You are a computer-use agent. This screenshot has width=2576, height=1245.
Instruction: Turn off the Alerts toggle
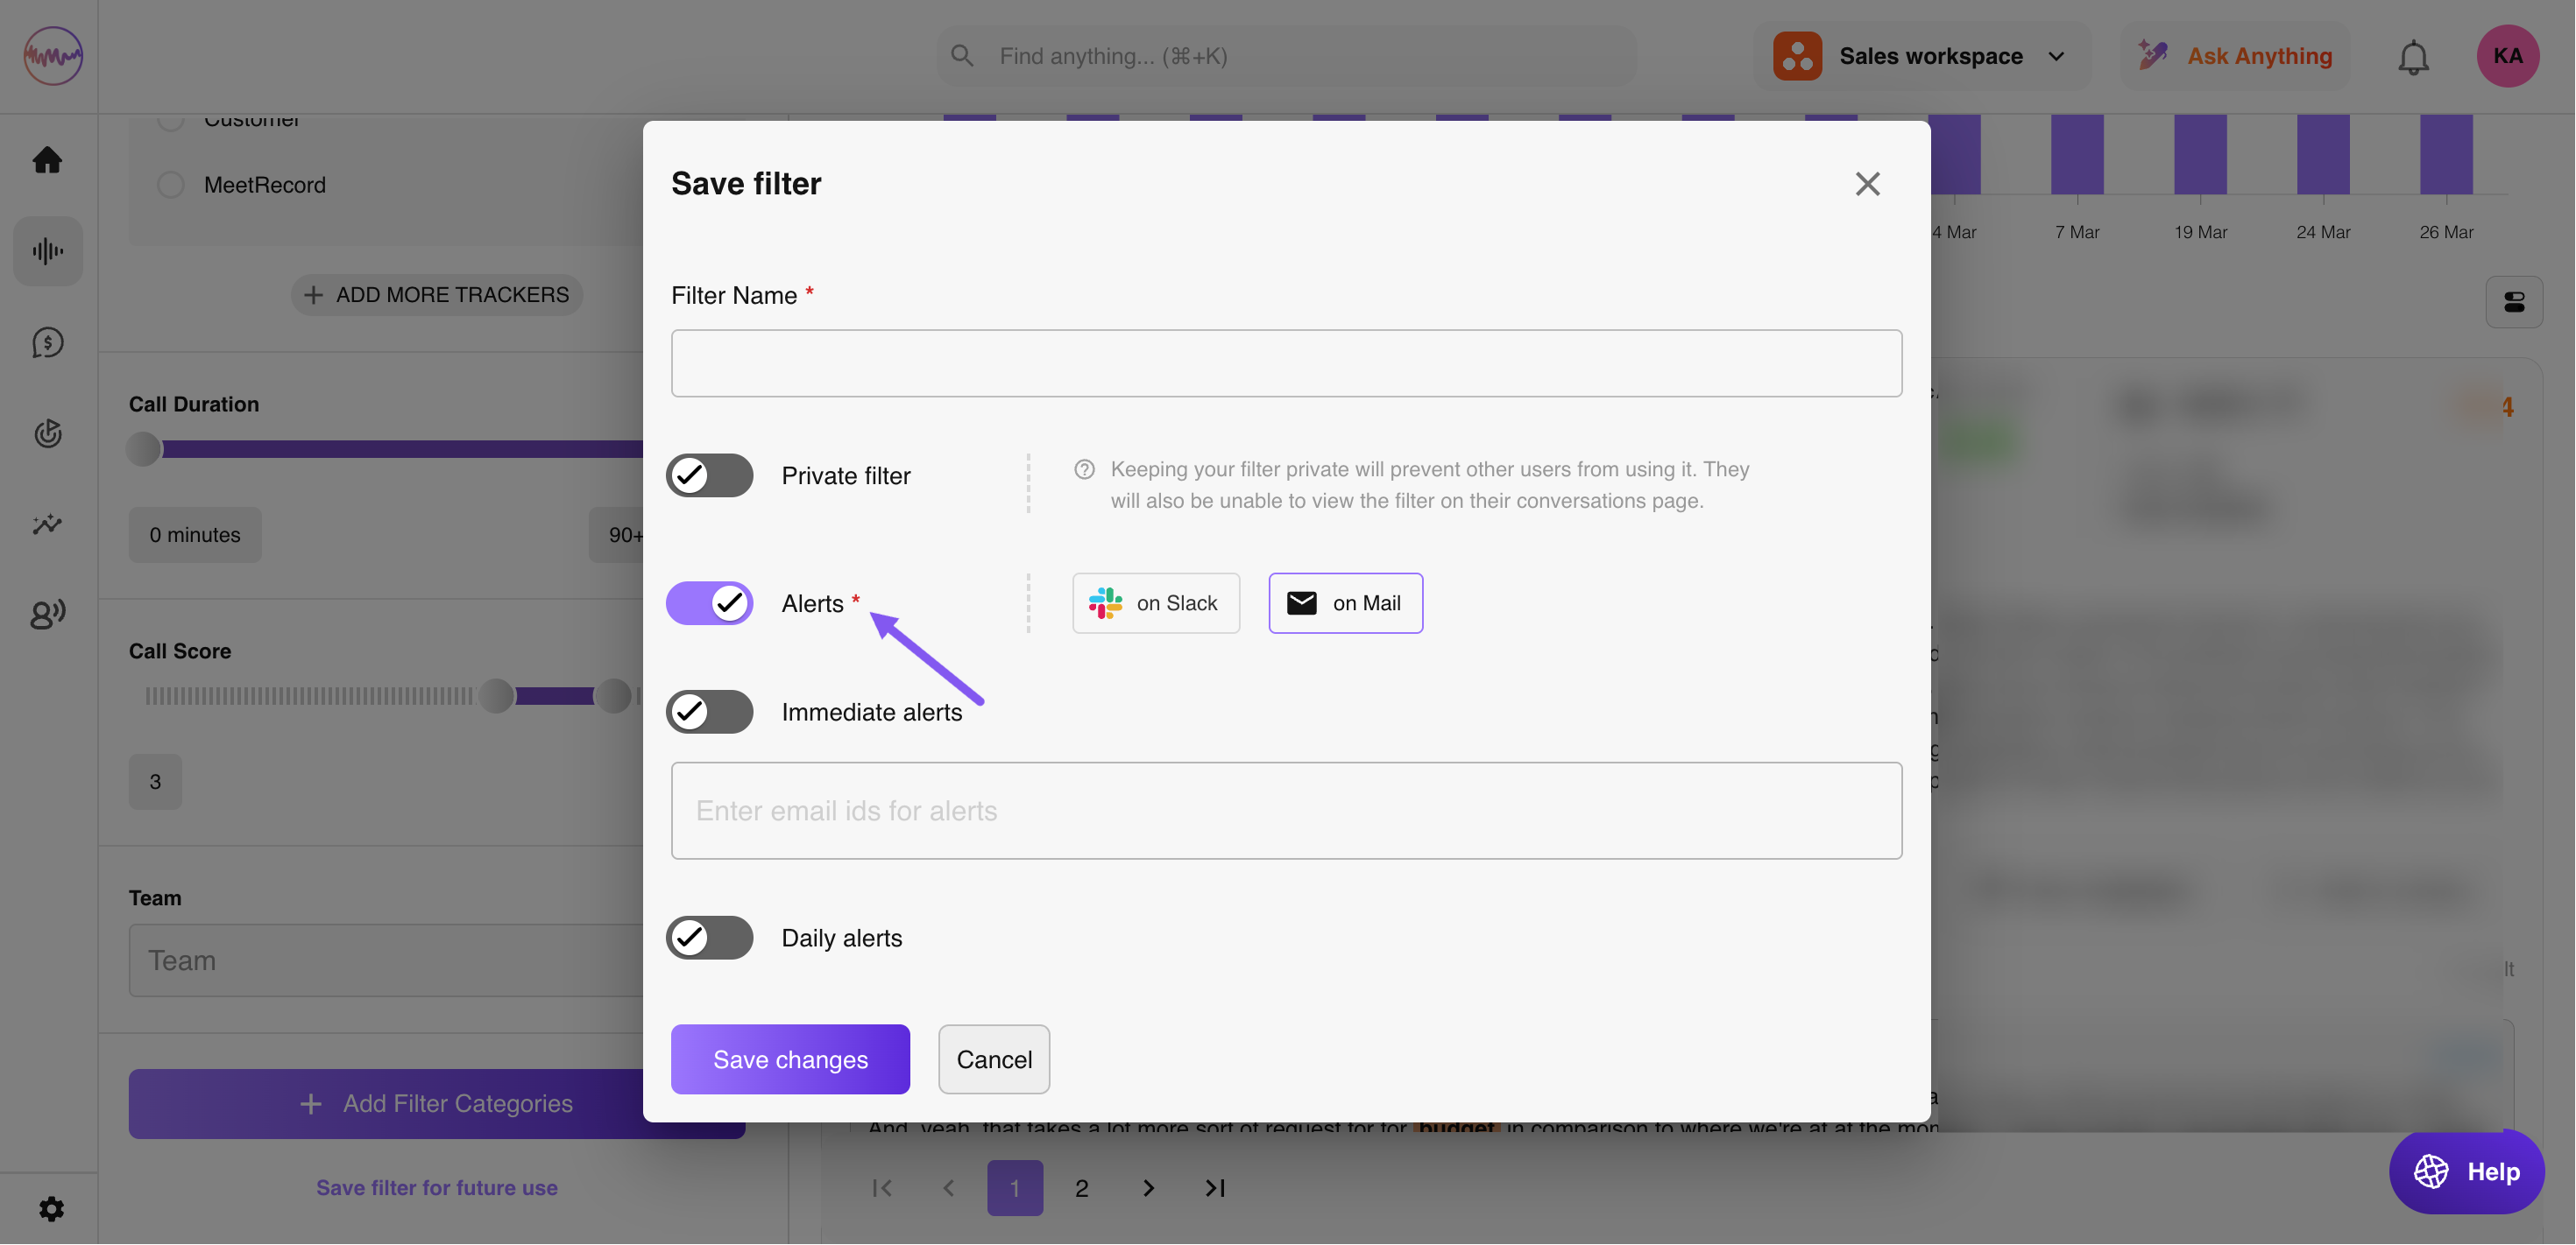(x=709, y=602)
